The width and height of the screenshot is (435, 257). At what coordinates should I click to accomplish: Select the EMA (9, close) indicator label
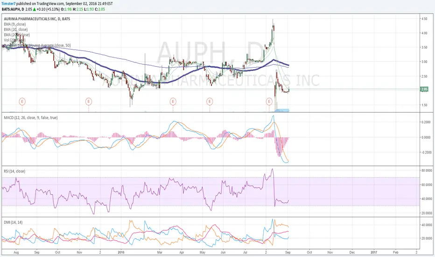[x=15, y=24]
